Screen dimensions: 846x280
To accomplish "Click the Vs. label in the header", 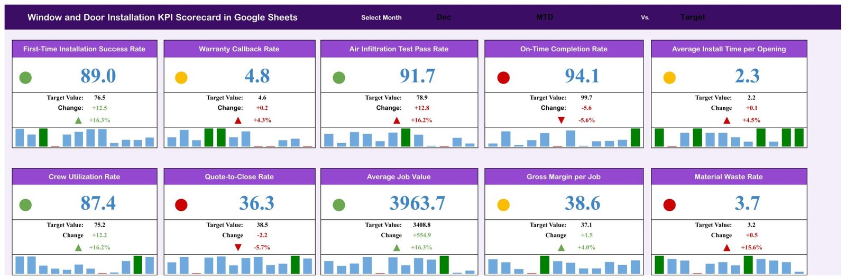I will click(x=645, y=17).
